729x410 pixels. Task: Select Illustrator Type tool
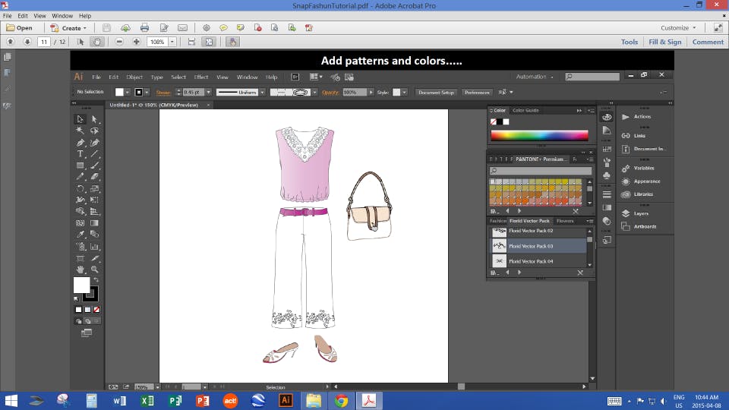click(80, 154)
